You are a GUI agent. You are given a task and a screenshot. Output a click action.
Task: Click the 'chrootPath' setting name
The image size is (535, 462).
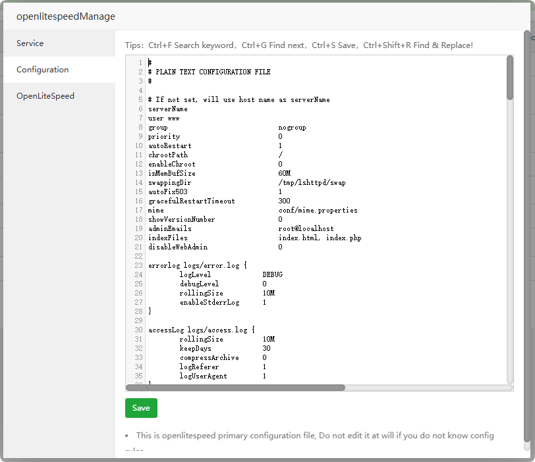[x=168, y=155]
